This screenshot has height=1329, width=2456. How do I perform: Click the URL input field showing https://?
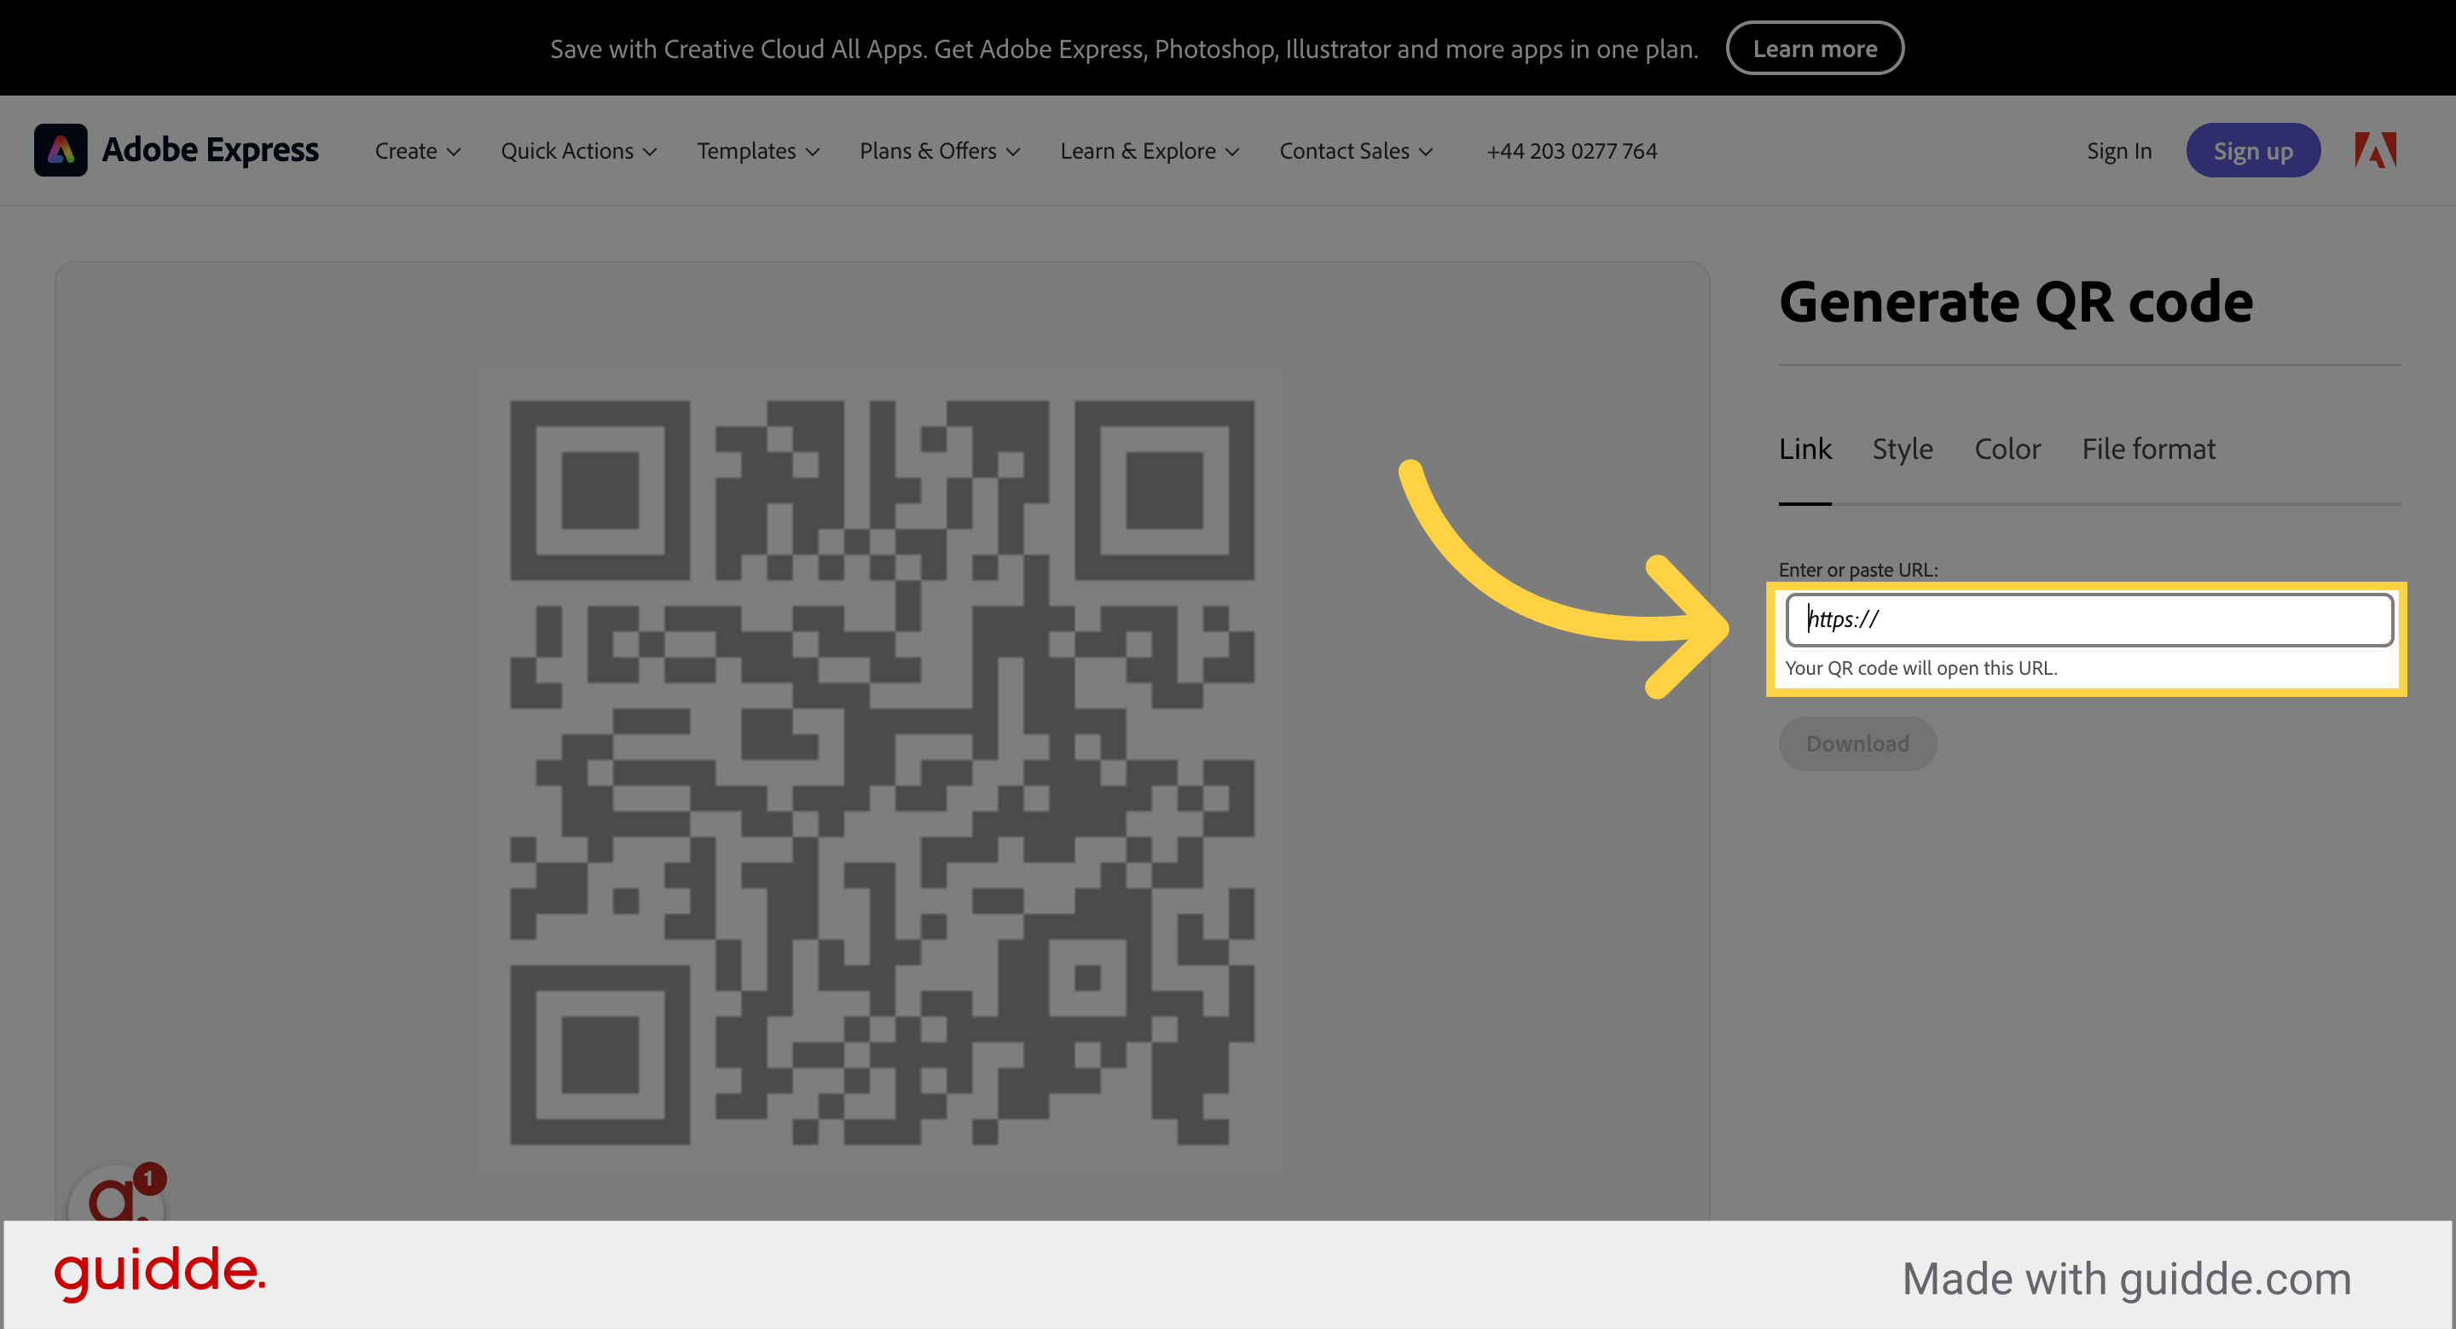tap(2090, 619)
